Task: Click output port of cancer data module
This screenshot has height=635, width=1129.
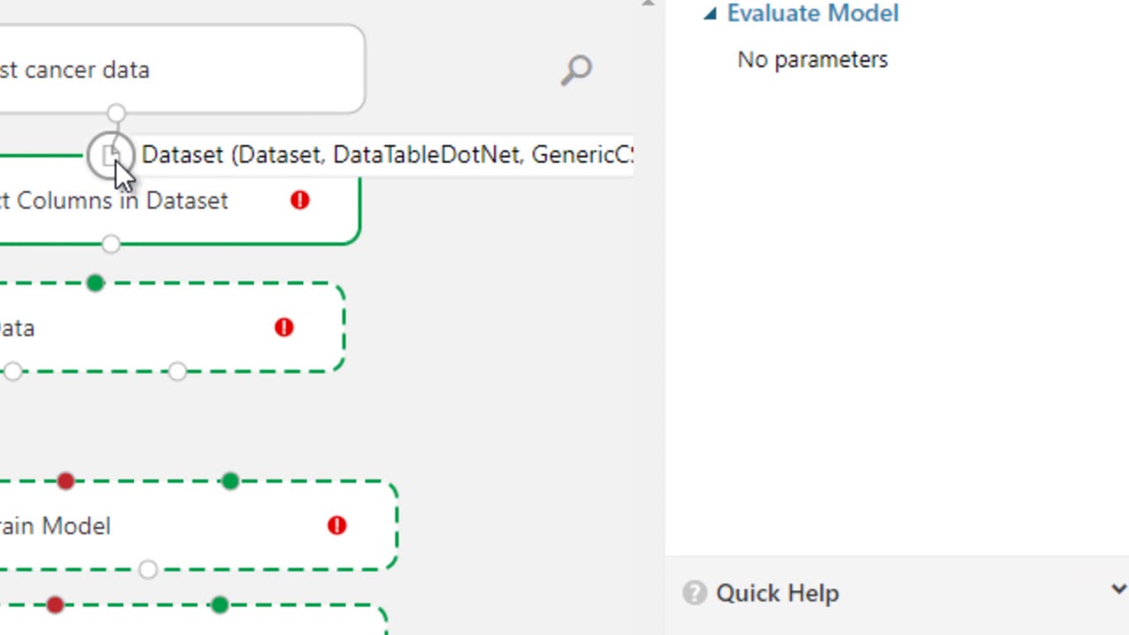Action: tap(116, 114)
